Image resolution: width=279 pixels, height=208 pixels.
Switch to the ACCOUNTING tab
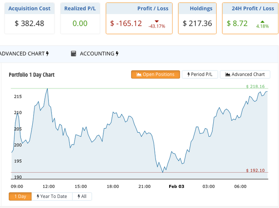click(x=97, y=54)
